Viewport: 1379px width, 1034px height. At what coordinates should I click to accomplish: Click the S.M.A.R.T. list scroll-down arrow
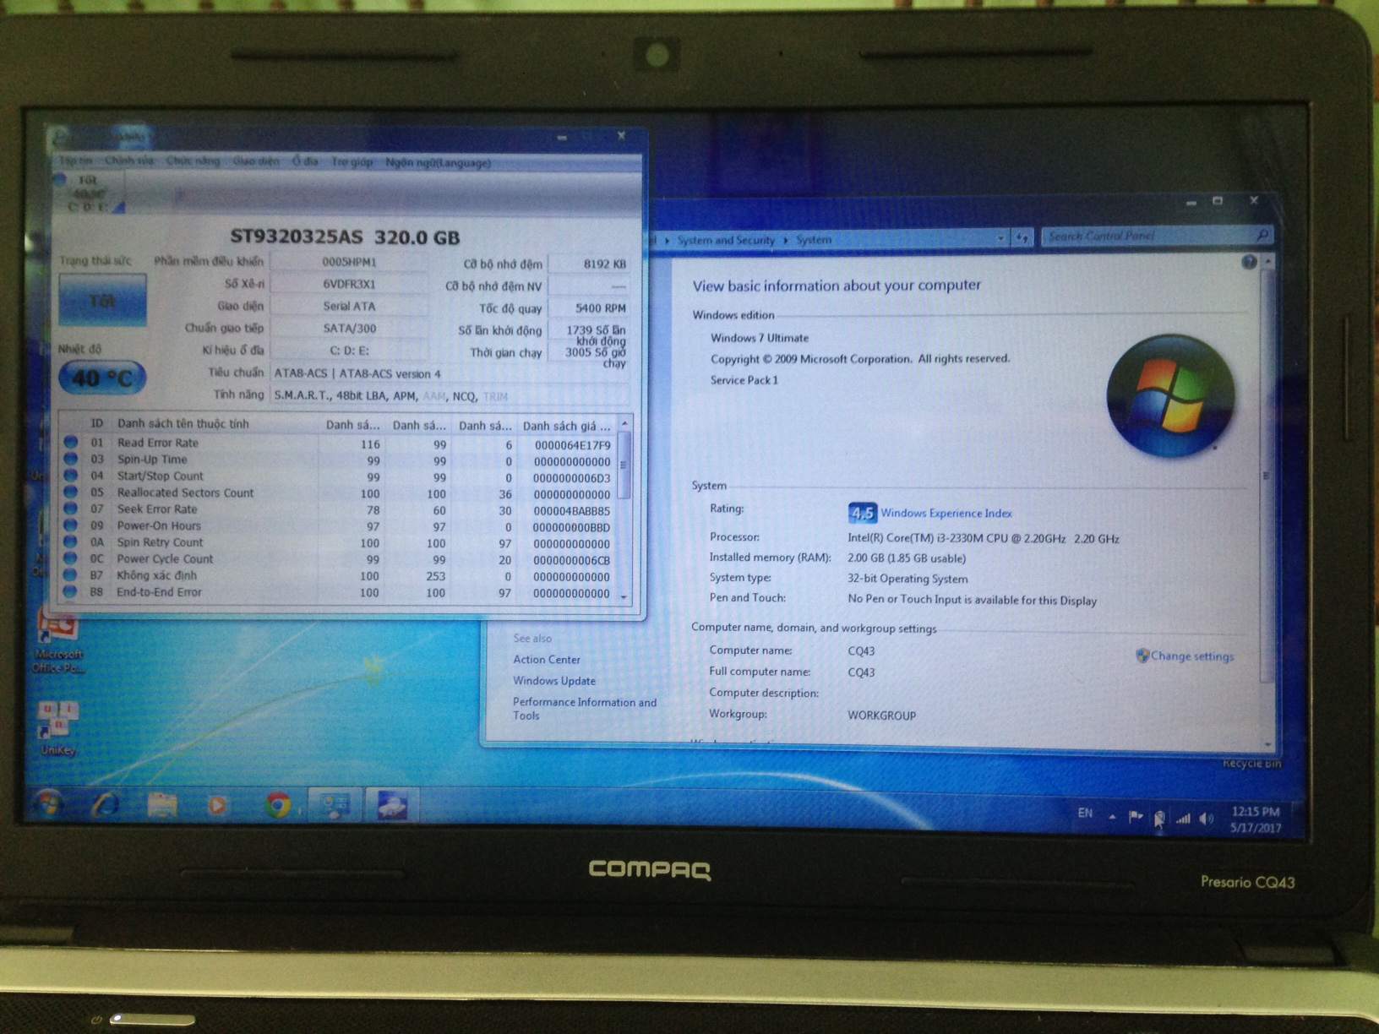point(624,596)
